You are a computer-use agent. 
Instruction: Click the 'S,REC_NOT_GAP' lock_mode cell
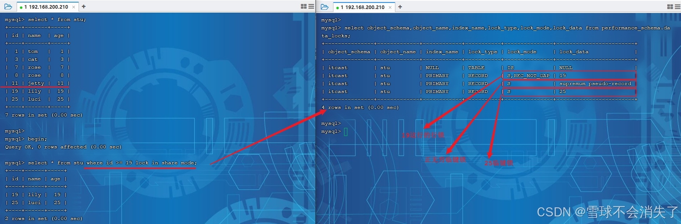point(528,76)
